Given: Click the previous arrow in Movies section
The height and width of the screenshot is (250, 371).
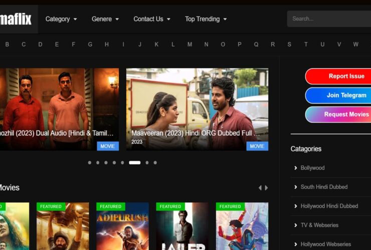Looking at the screenshot, I should (260, 188).
